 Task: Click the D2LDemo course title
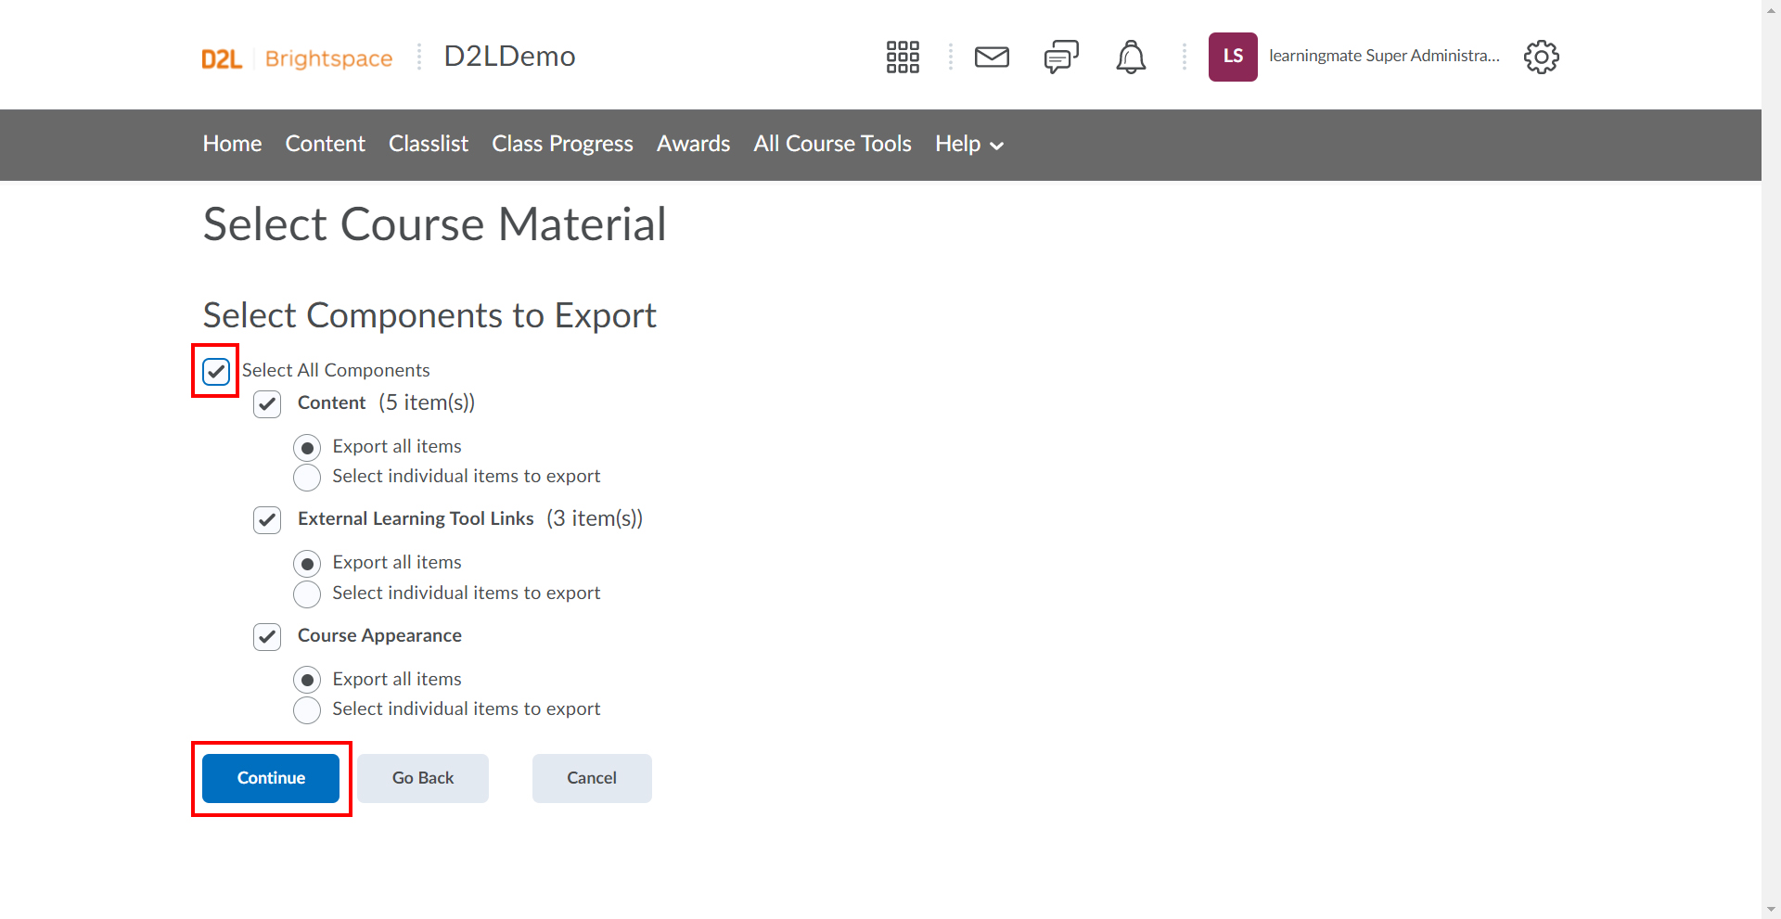(509, 56)
